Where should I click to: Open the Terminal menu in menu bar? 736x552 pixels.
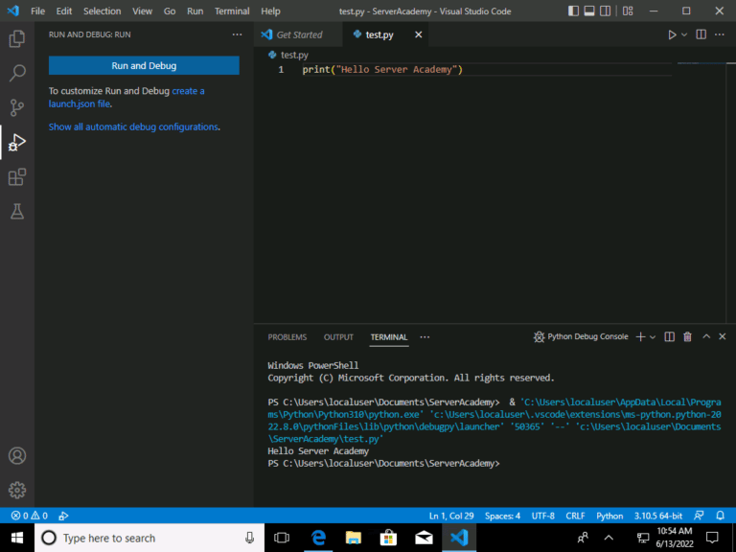[232, 11]
